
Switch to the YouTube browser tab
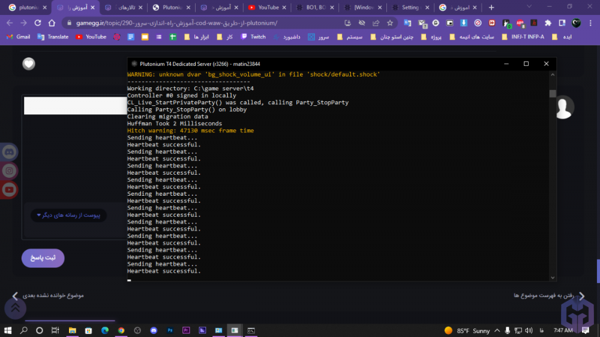pyautogui.click(x=264, y=8)
